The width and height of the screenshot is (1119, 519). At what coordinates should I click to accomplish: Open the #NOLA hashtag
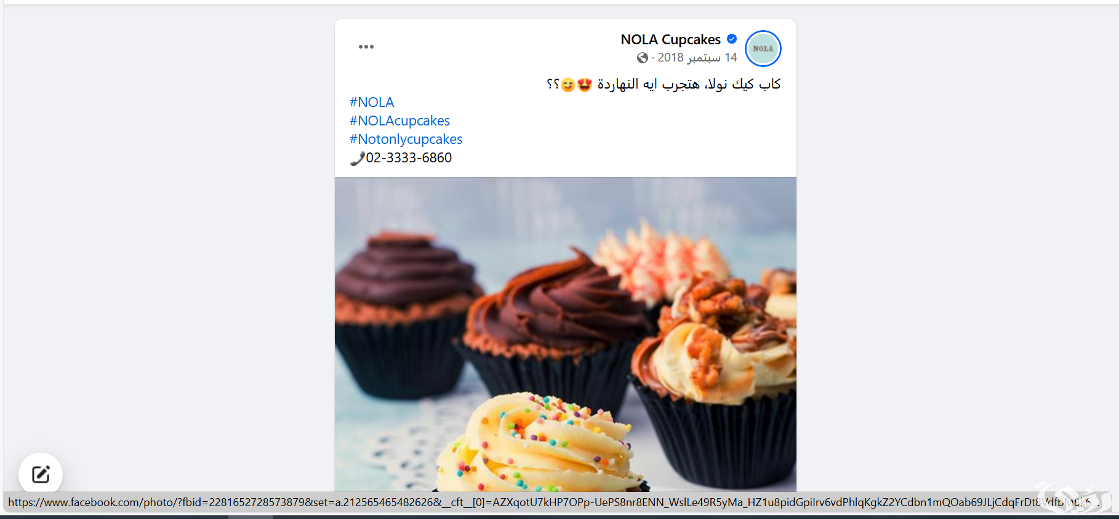click(x=372, y=102)
